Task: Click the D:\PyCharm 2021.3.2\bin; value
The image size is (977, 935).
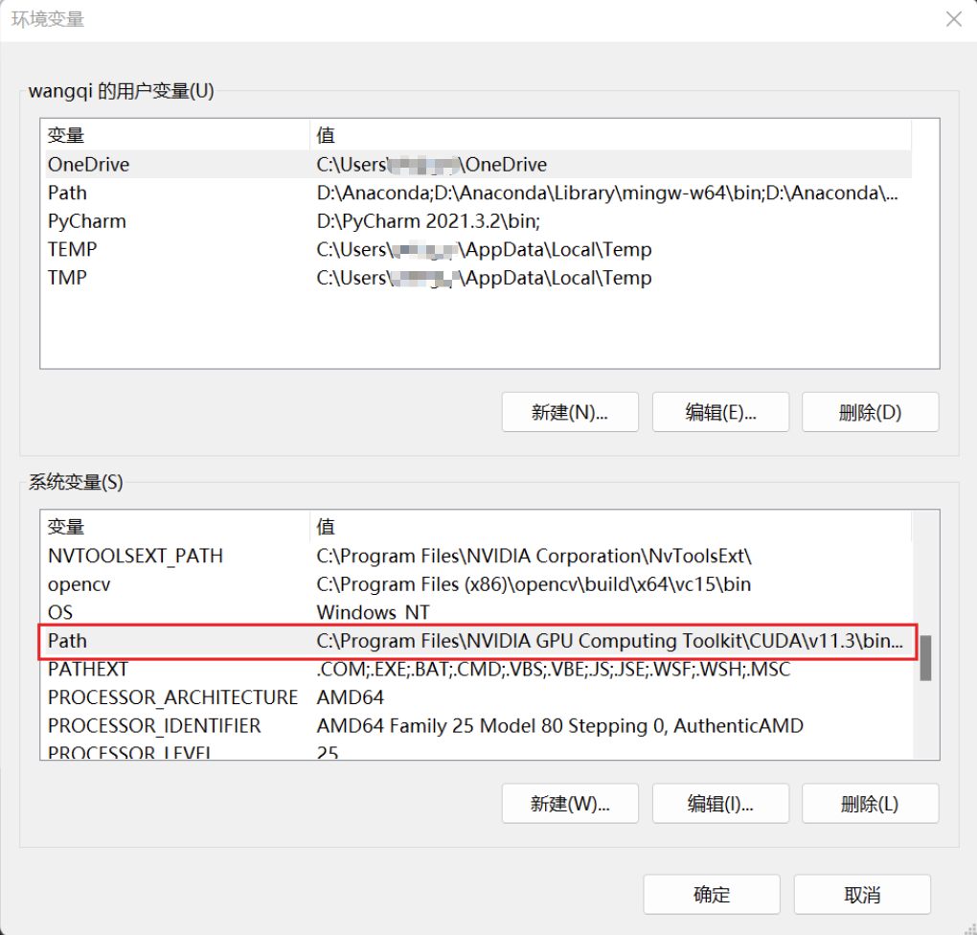Action: [428, 221]
